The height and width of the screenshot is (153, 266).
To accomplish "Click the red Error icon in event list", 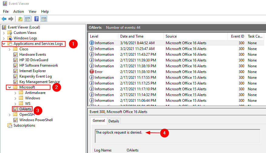I will (x=92, y=72).
